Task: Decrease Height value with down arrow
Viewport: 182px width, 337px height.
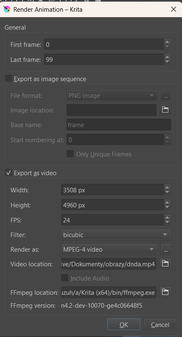Action: (x=167, y=207)
